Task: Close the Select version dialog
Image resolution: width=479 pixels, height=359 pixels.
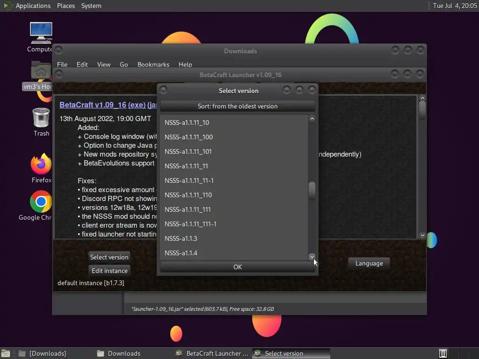Action: click(x=312, y=90)
